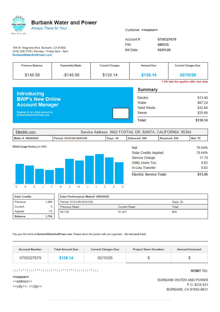Click the In-Lieu Transfer 0.83 line

(x=170, y=168)
